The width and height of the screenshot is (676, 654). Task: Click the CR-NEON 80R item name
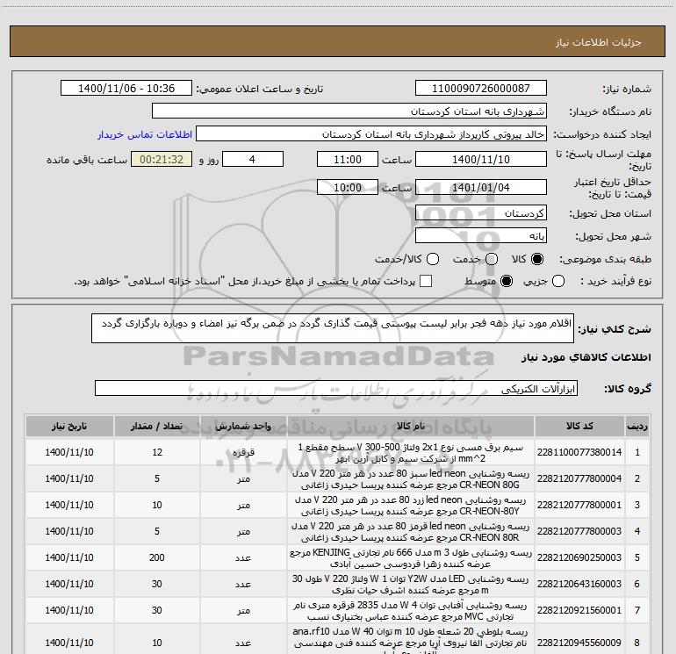coord(411,532)
